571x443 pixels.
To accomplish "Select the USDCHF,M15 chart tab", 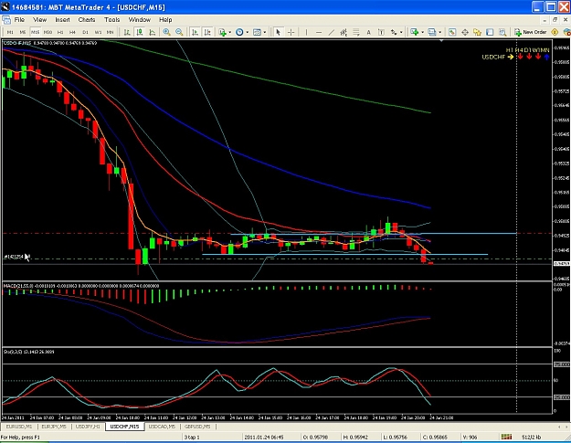I will pos(124,427).
